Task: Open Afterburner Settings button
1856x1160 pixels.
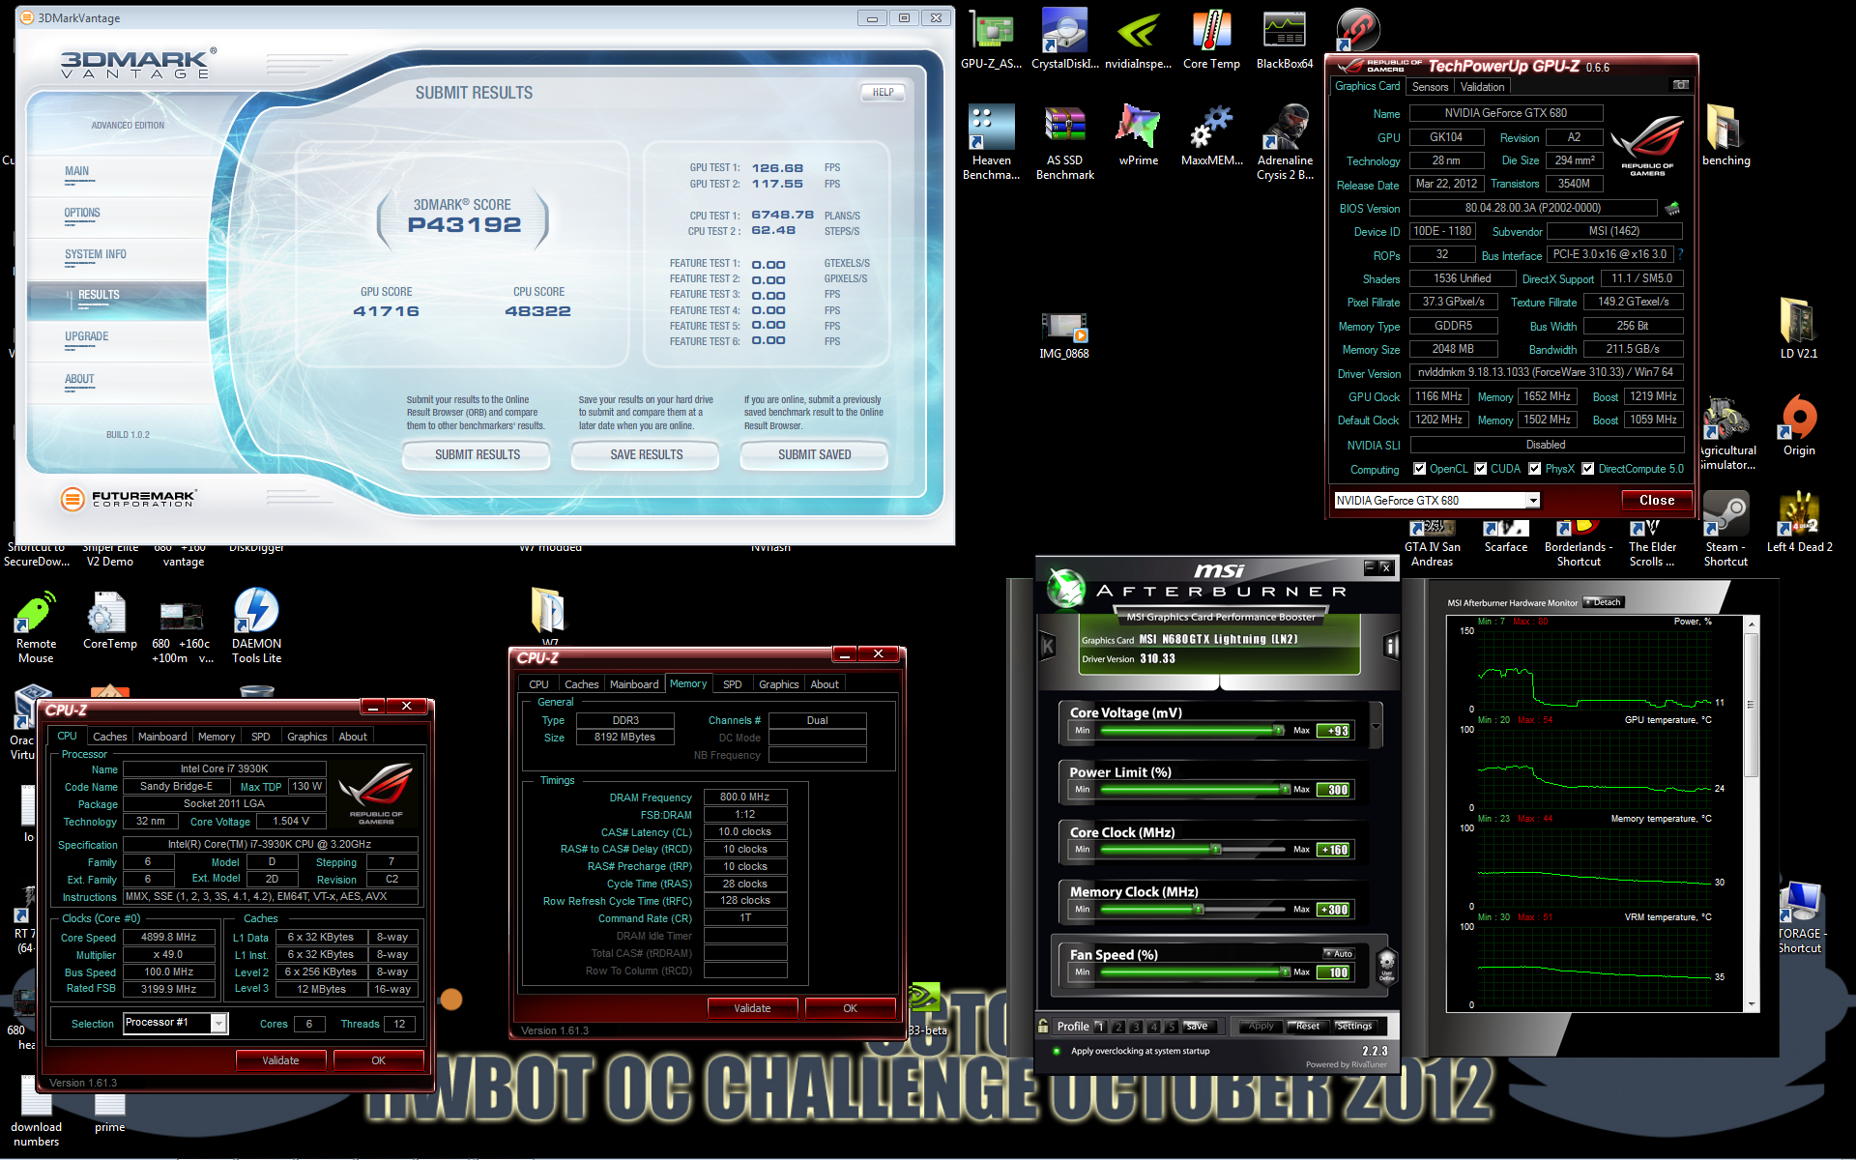Action: click(1353, 1027)
